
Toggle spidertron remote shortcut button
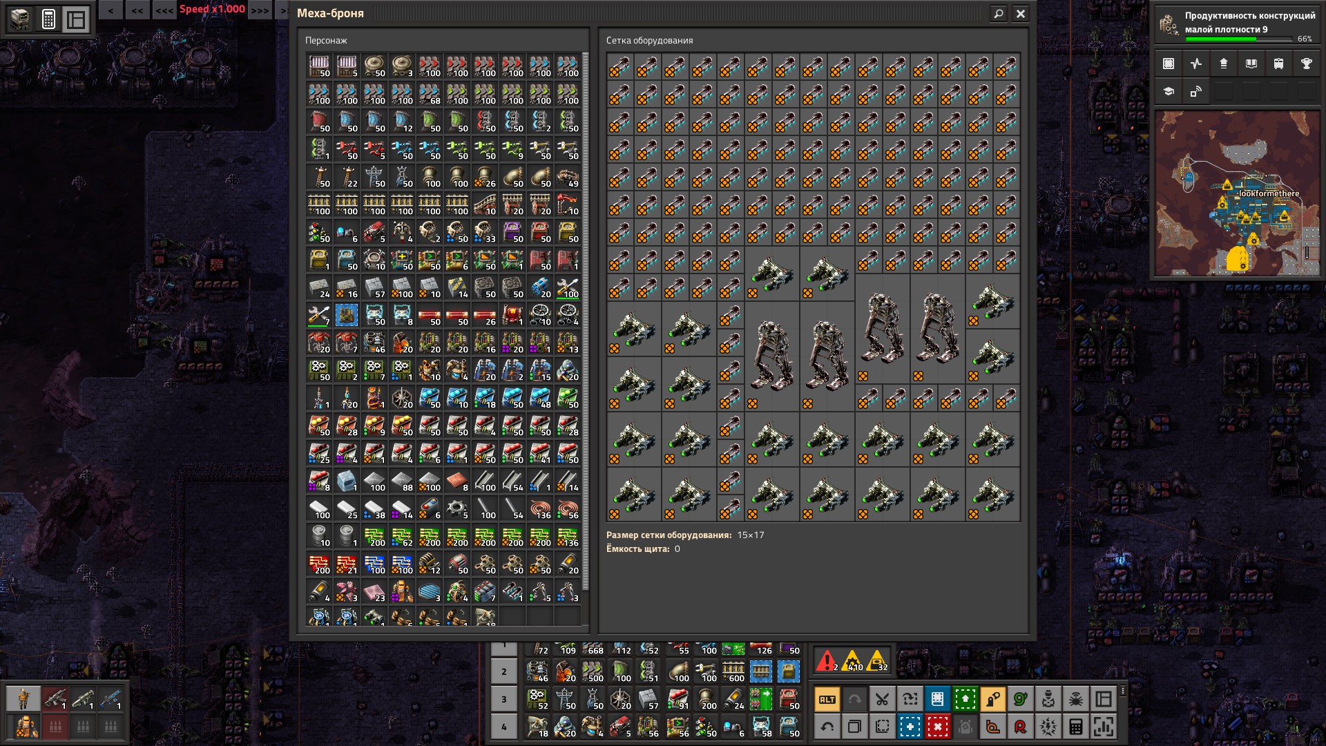click(x=1075, y=699)
